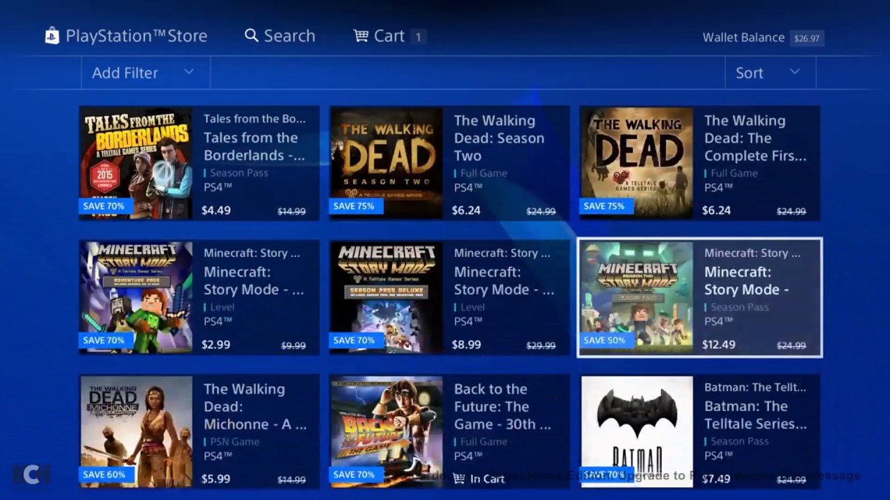The height and width of the screenshot is (500, 890).
Task: Click the PSN Game label on Michonne card
Action: (x=234, y=442)
